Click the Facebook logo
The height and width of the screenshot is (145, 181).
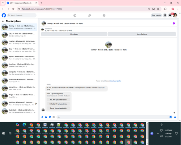pyautogui.click(x=4, y=15)
